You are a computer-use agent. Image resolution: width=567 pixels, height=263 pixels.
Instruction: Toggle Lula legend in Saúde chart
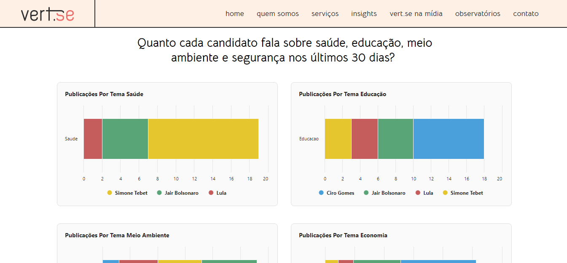click(x=218, y=193)
